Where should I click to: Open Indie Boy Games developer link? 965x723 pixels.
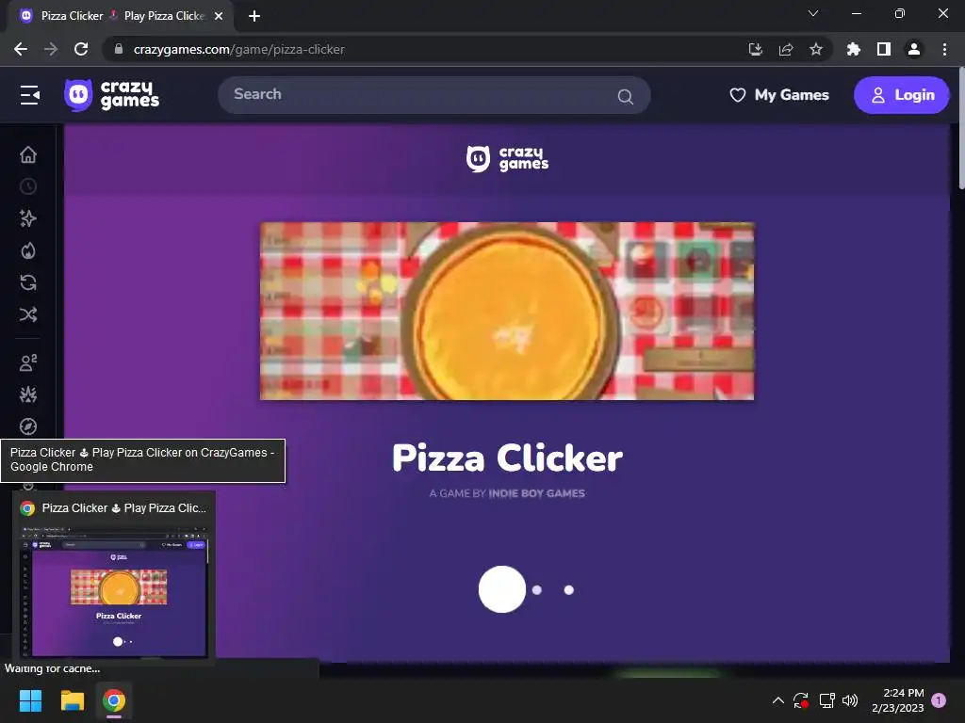click(x=536, y=493)
